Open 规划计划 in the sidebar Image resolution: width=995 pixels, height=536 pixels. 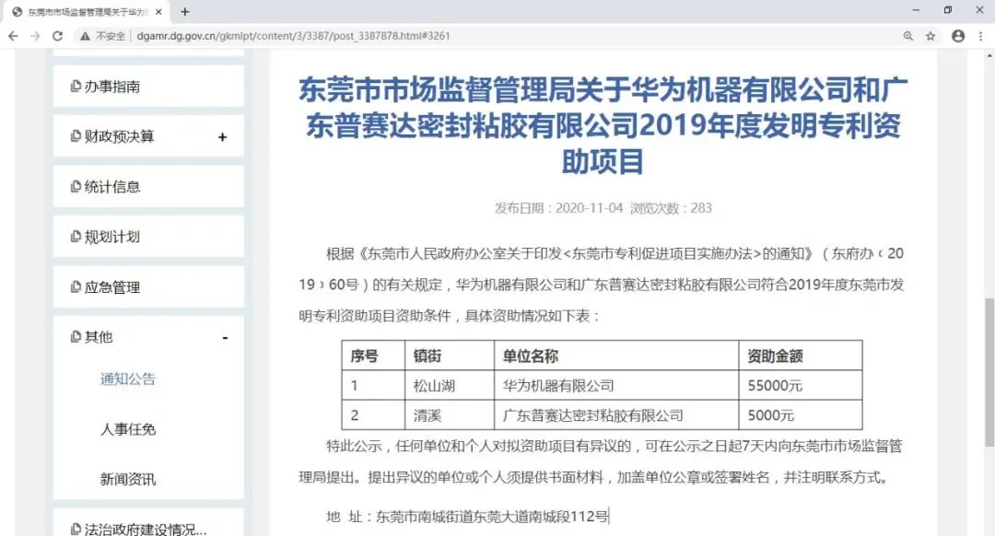tap(148, 237)
